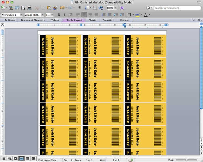This screenshot has height=162, width=203.
Task: Open the font color dropdown arrow
Action: tap(150, 15)
